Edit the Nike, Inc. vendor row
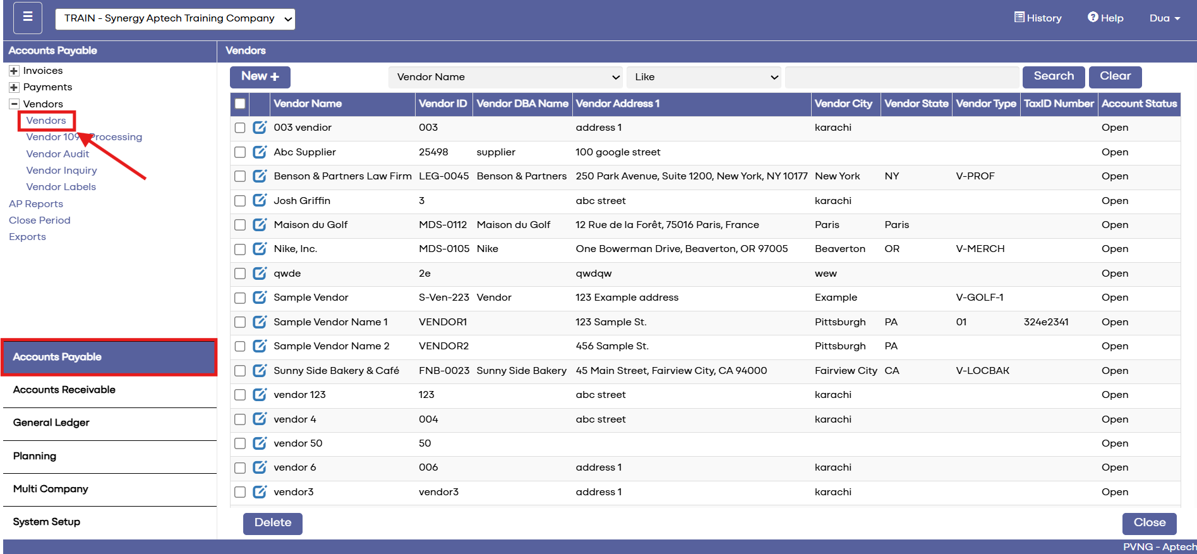The width and height of the screenshot is (1197, 554). point(260,249)
